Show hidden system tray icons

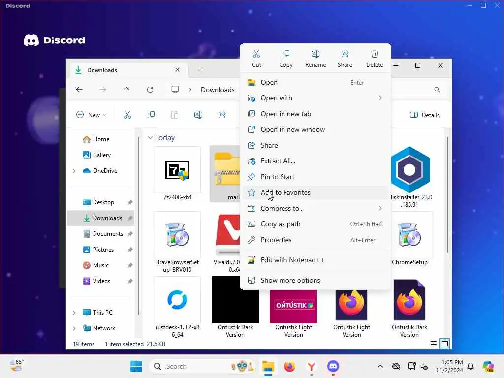coord(380,366)
